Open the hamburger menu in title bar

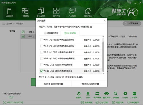[130, 3]
